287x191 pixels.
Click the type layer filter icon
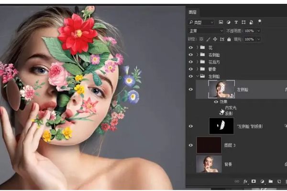[236, 22]
